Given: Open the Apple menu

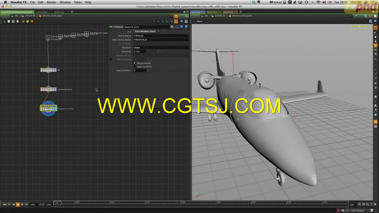Looking at the screenshot, I should pos(5,2).
